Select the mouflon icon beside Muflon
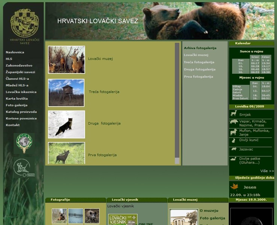Screen dimensions: 277x225 pyautogui.click(x=234, y=132)
